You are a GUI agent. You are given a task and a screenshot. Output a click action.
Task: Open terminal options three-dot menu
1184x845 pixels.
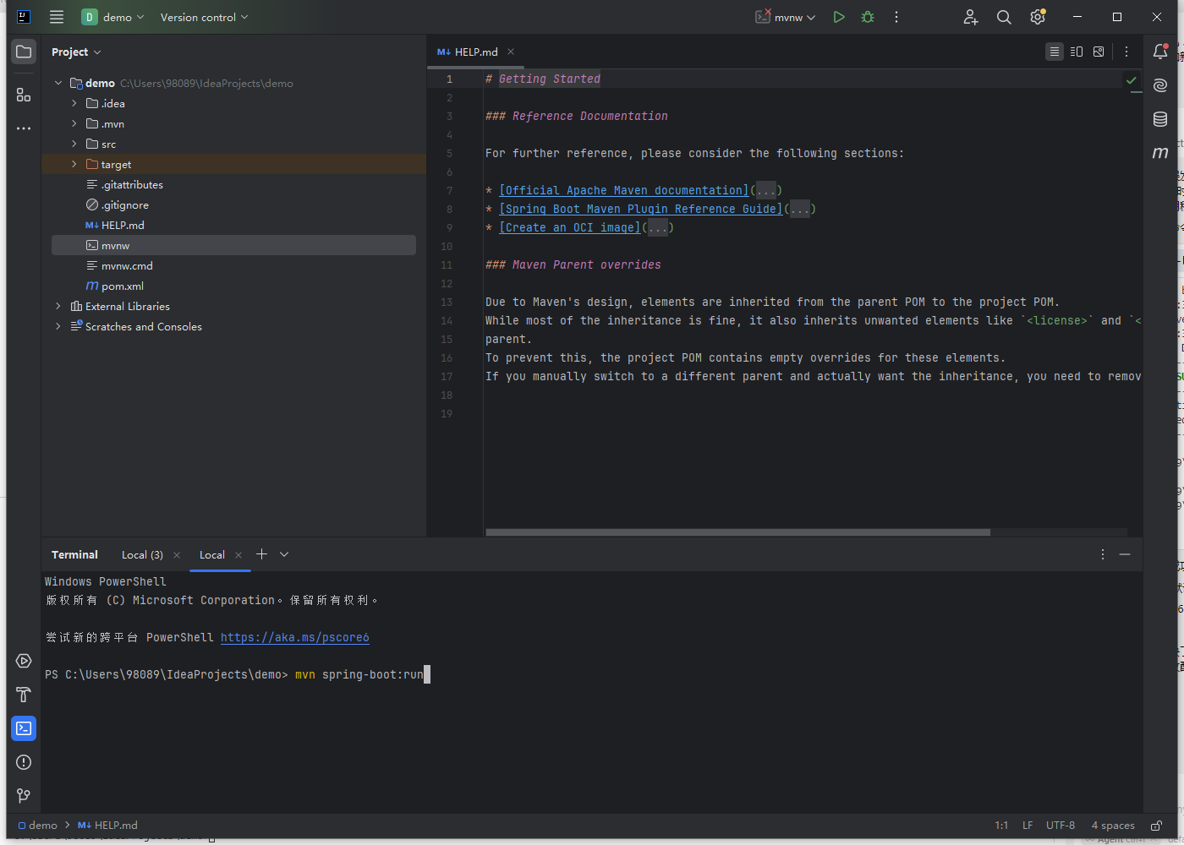tap(1103, 554)
